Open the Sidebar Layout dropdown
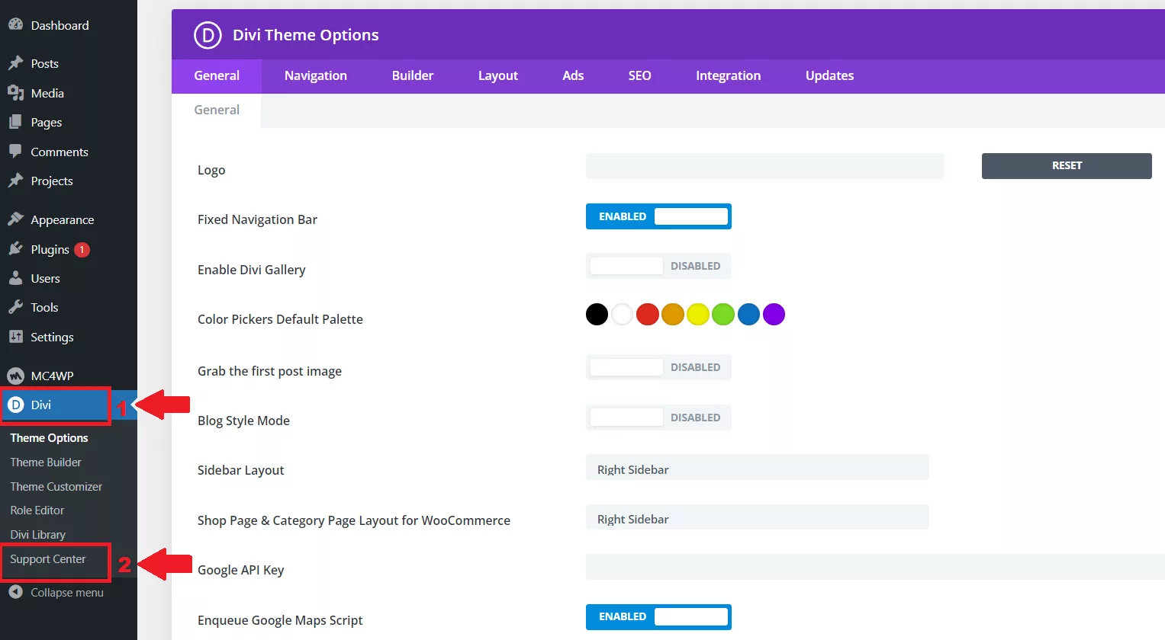The width and height of the screenshot is (1165, 640). click(758, 468)
